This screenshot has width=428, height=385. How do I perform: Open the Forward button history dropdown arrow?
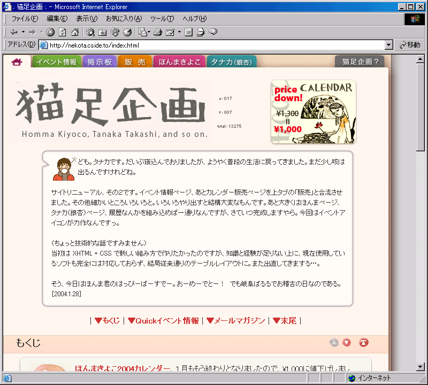tap(42, 32)
